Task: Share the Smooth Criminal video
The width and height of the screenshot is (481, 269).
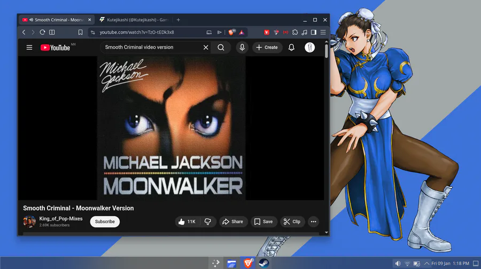Action: pos(233,221)
